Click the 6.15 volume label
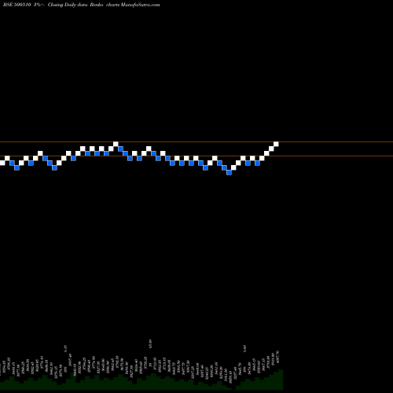Viewport: 393px width, 393px height. click(x=65, y=348)
